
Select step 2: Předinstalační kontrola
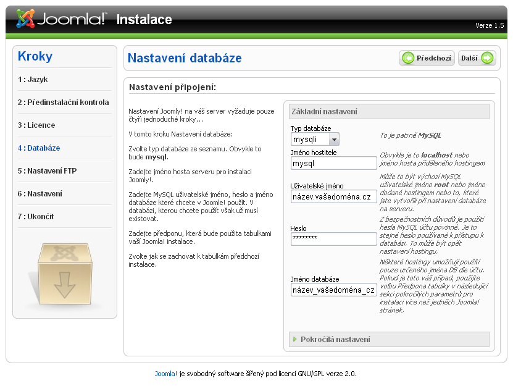63,103
